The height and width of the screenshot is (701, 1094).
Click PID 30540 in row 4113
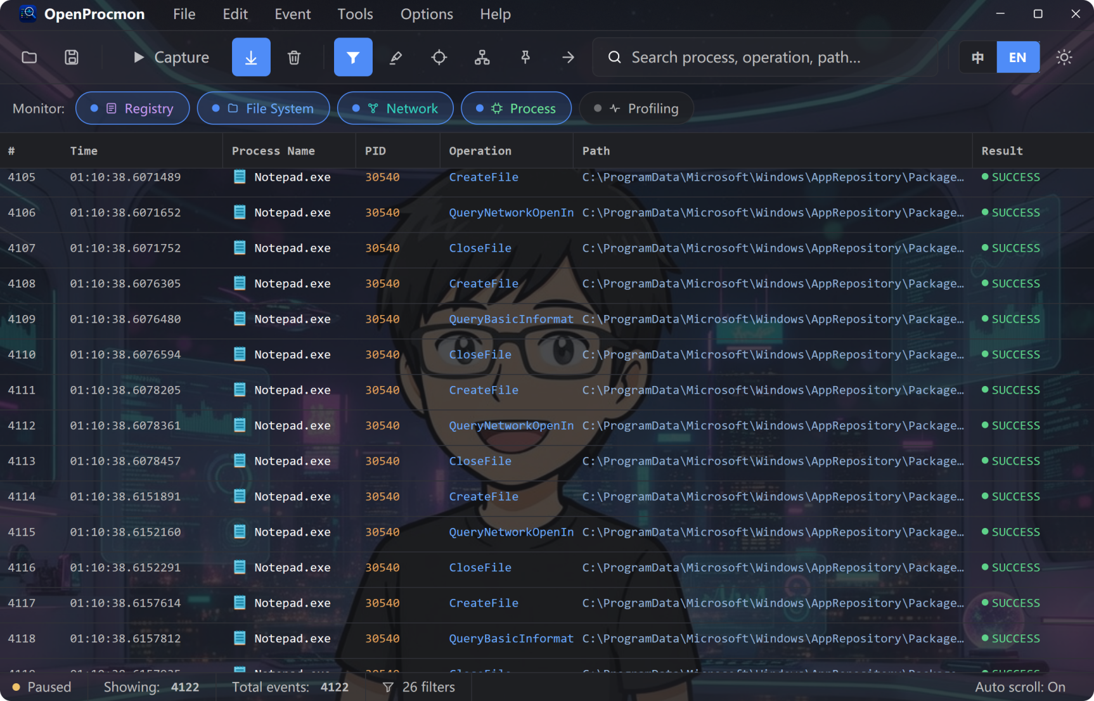coord(382,461)
